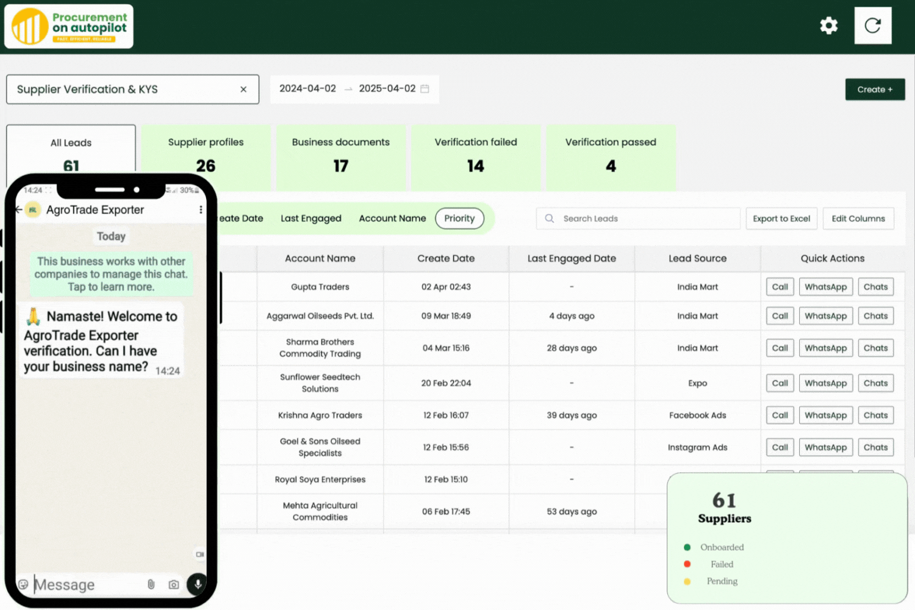Open the date range calendar icon
Viewport: 915px width, 610px height.
pyautogui.click(x=425, y=88)
